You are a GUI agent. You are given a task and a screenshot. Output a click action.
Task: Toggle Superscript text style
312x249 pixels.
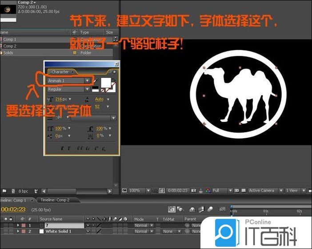pos(96,148)
